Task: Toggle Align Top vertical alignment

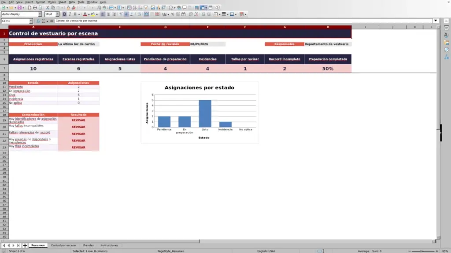Action: point(121,14)
